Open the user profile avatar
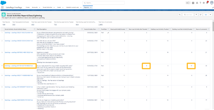Image resolution: width=214 pixels, height=110 pixels. [211, 3]
